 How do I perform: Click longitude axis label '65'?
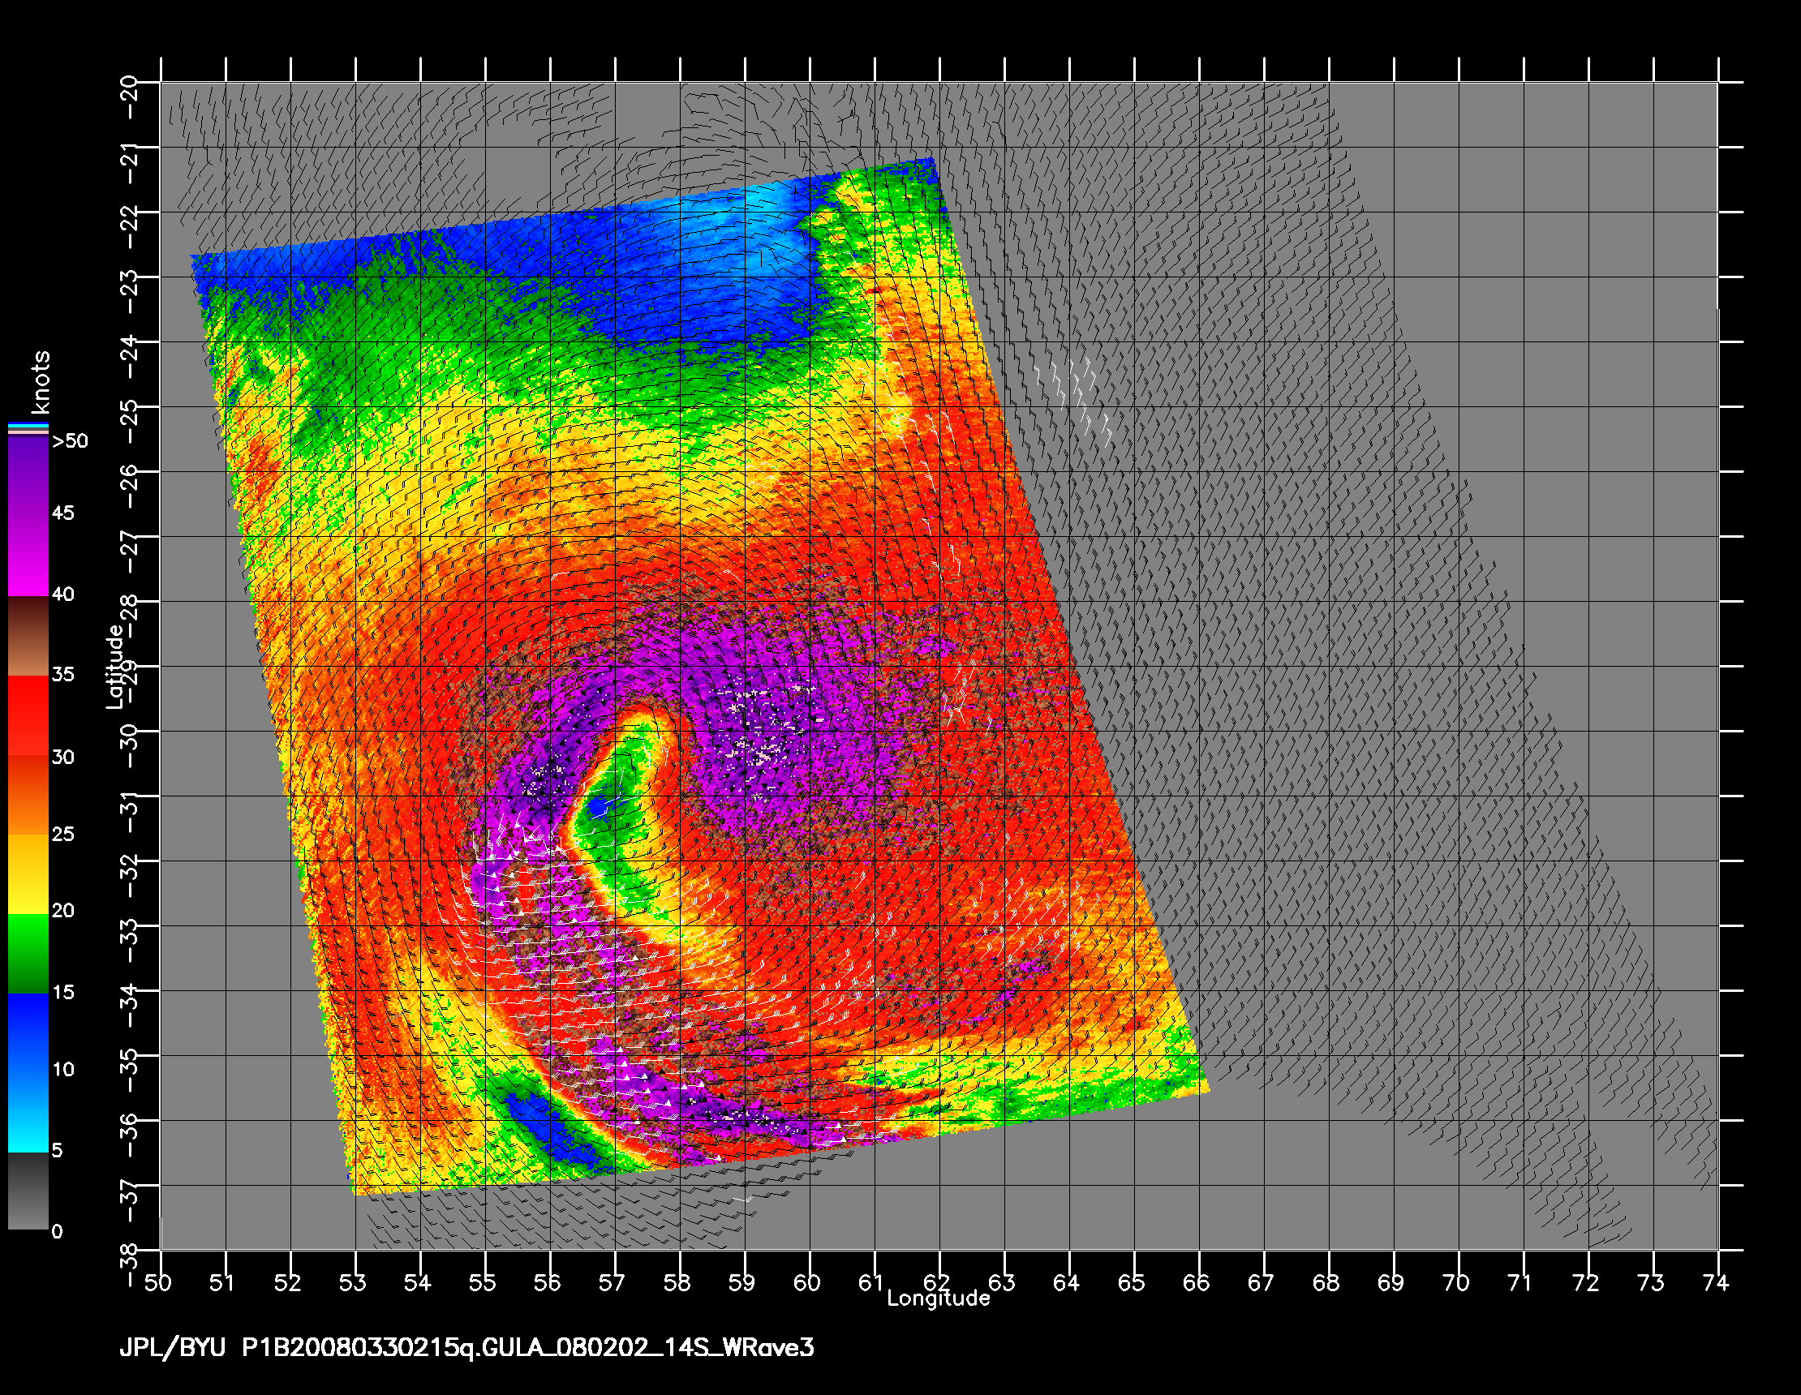click(x=1131, y=1283)
